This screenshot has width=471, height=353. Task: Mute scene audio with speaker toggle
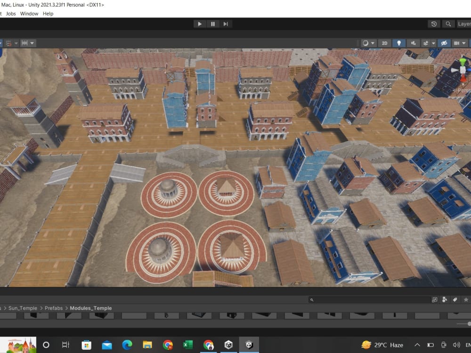pos(414,43)
